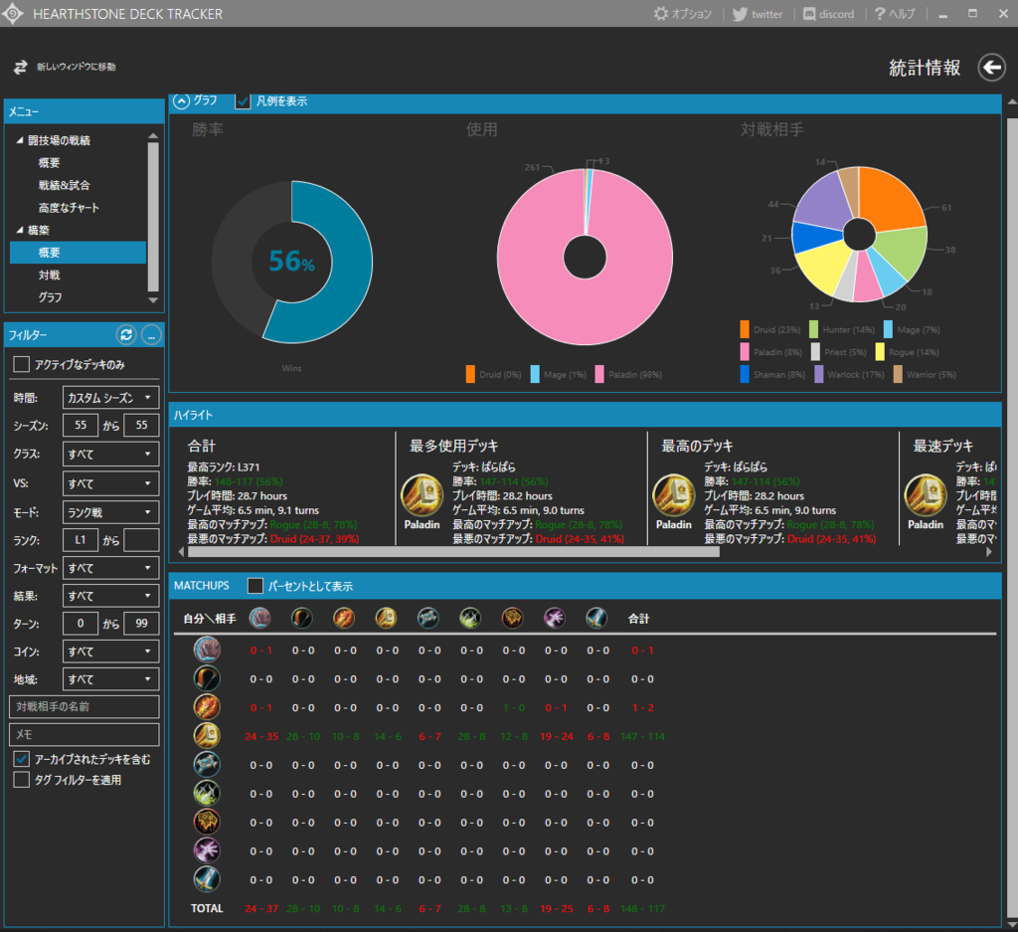Click the メニュー panel scroll down arrow
This screenshot has height=932, width=1018.
153,300
